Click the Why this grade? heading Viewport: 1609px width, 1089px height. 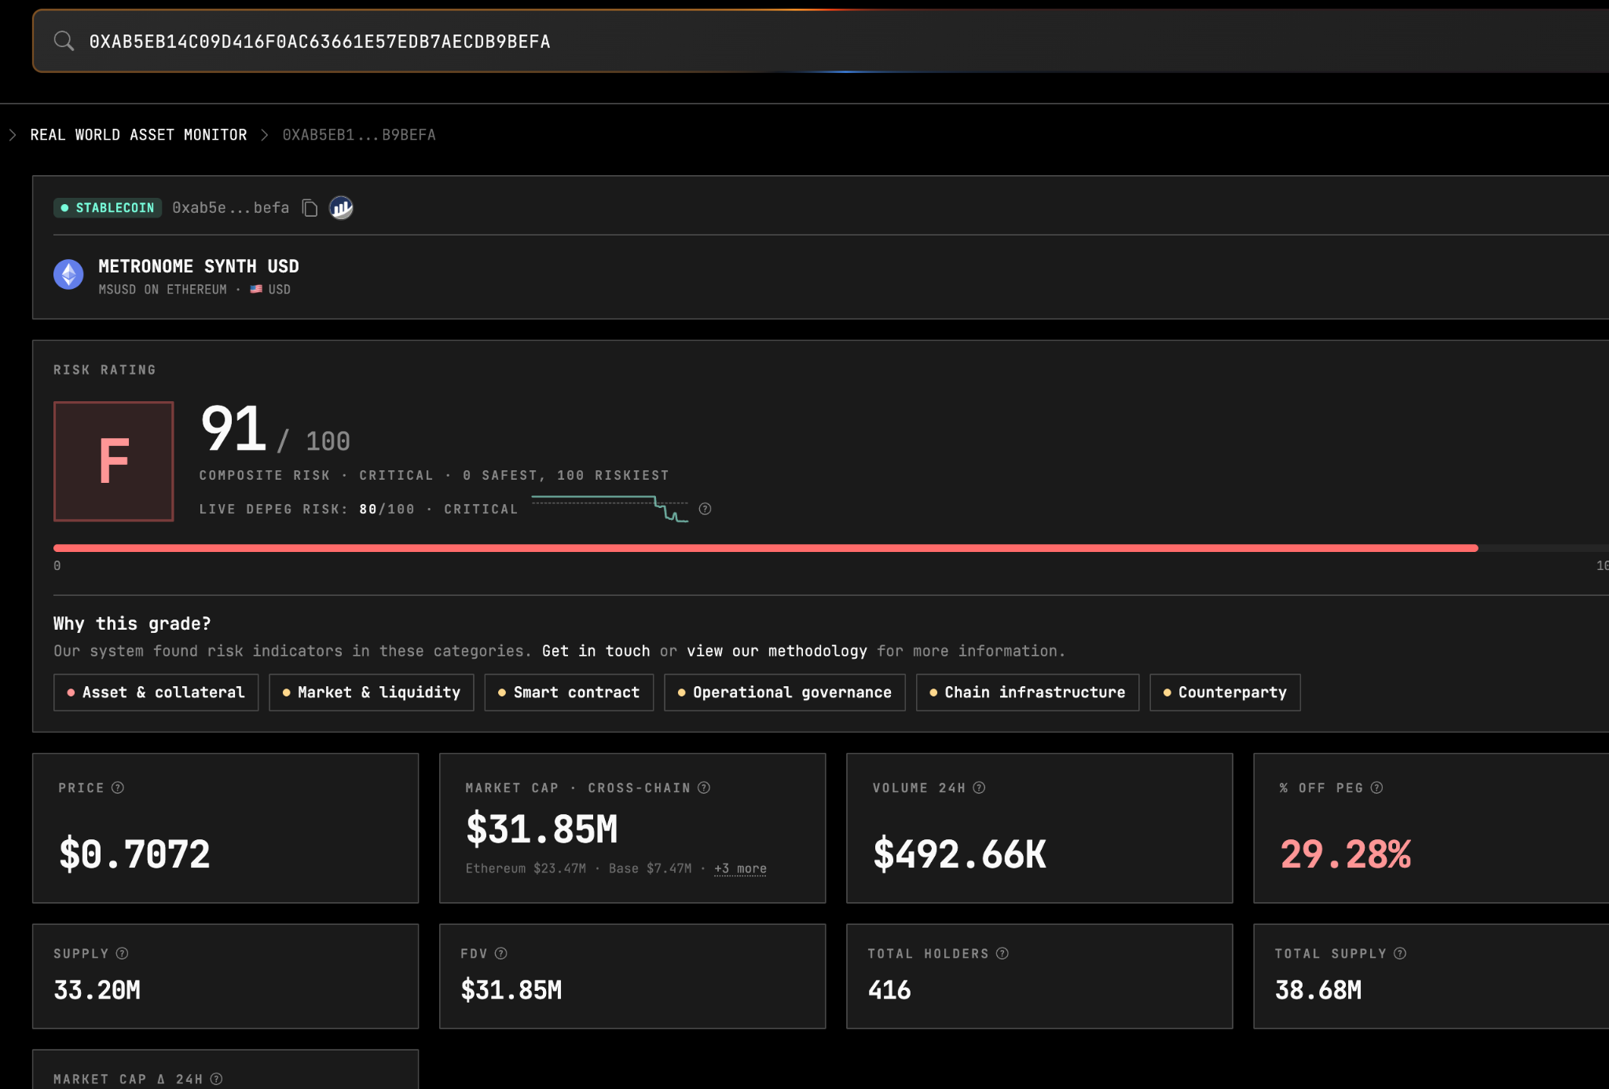tap(132, 623)
